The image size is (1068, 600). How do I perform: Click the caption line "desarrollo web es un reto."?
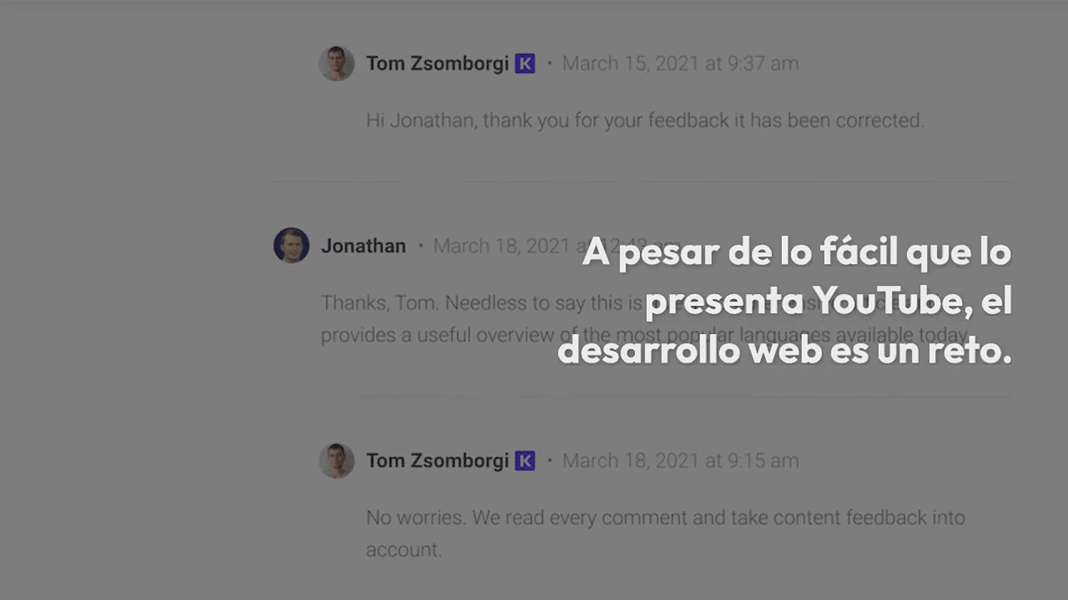(784, 350)
